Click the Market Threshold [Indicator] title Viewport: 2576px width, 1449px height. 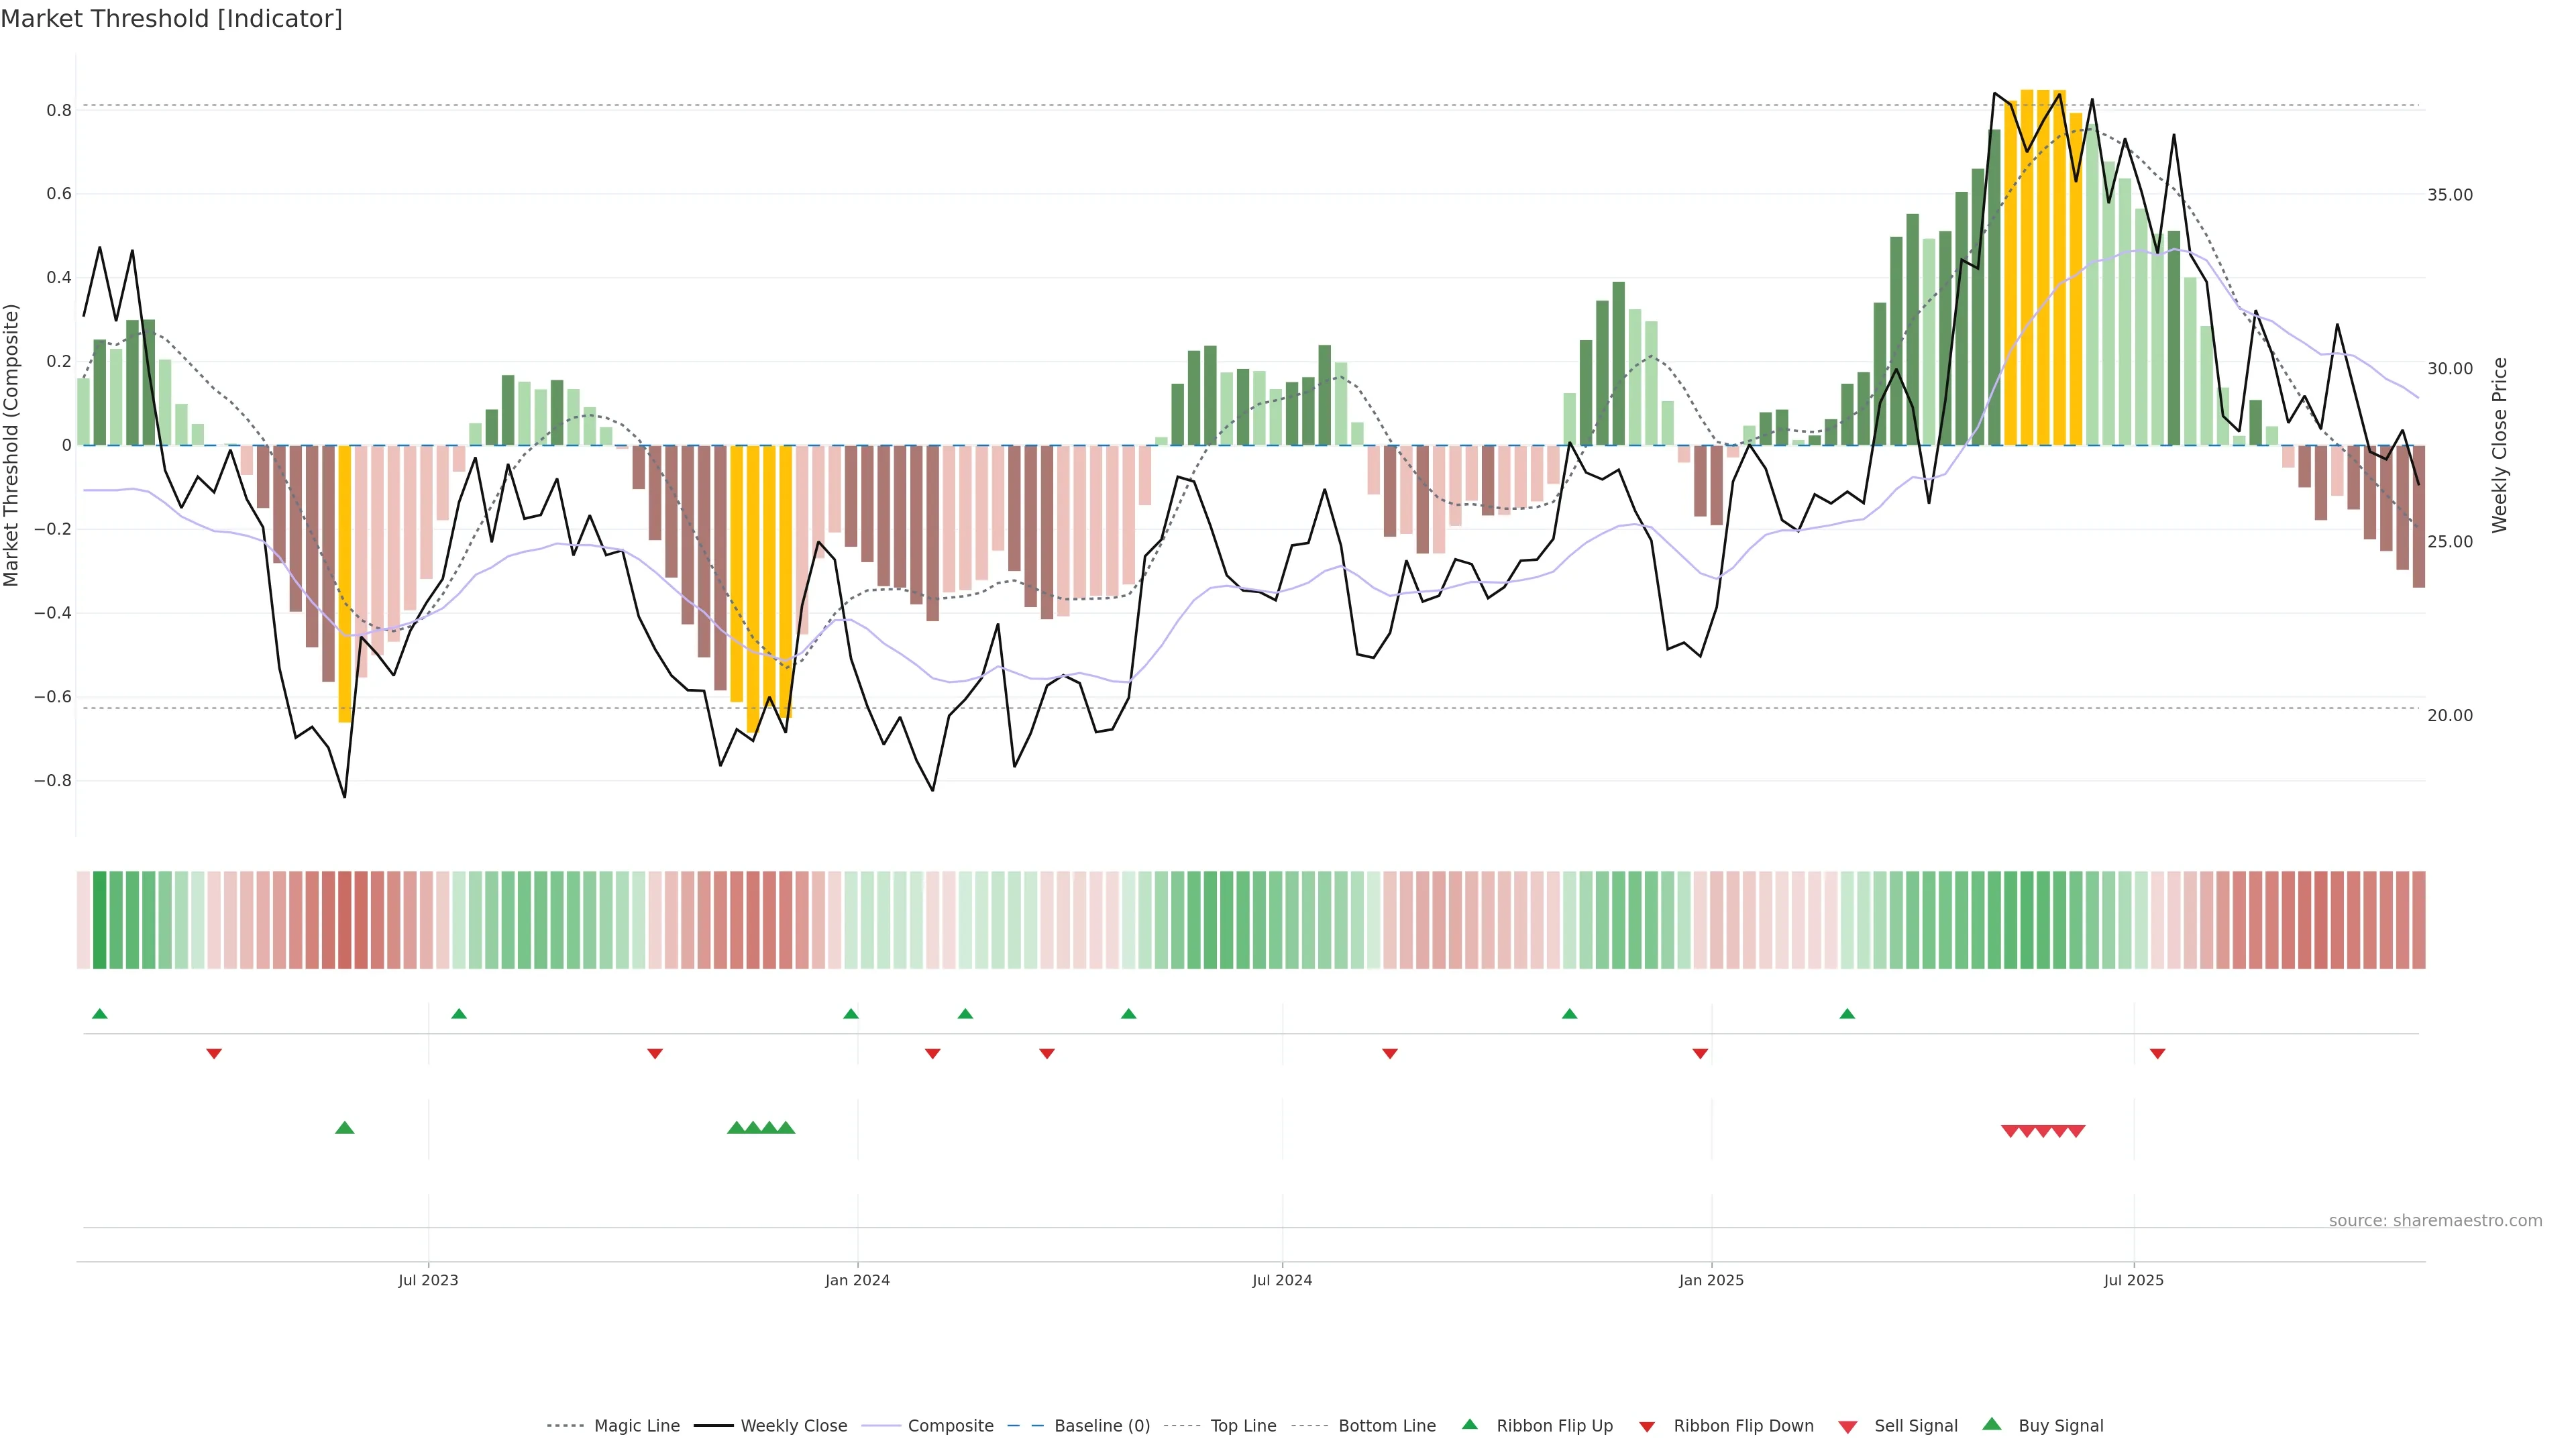(x=171, y=19)
